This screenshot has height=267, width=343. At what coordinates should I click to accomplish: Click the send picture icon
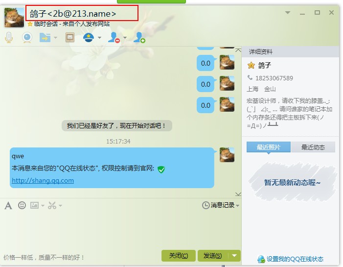35,205
